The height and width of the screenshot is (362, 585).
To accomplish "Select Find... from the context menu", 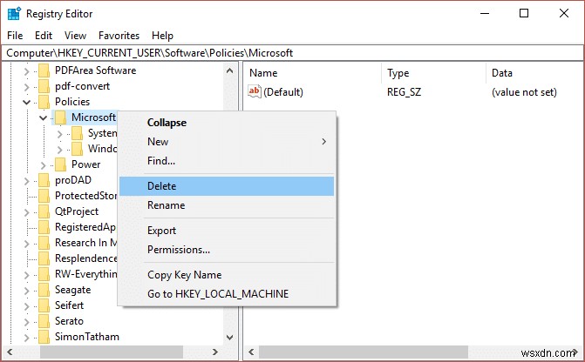I will pyautogui.click(x=227, y=161).
